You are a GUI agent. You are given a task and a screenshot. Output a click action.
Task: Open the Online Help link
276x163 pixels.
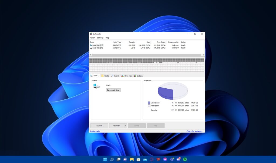(x=95, y=131)
